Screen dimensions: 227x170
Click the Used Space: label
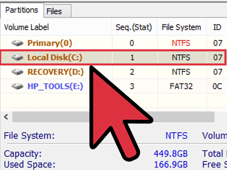[x=30, y=165]
